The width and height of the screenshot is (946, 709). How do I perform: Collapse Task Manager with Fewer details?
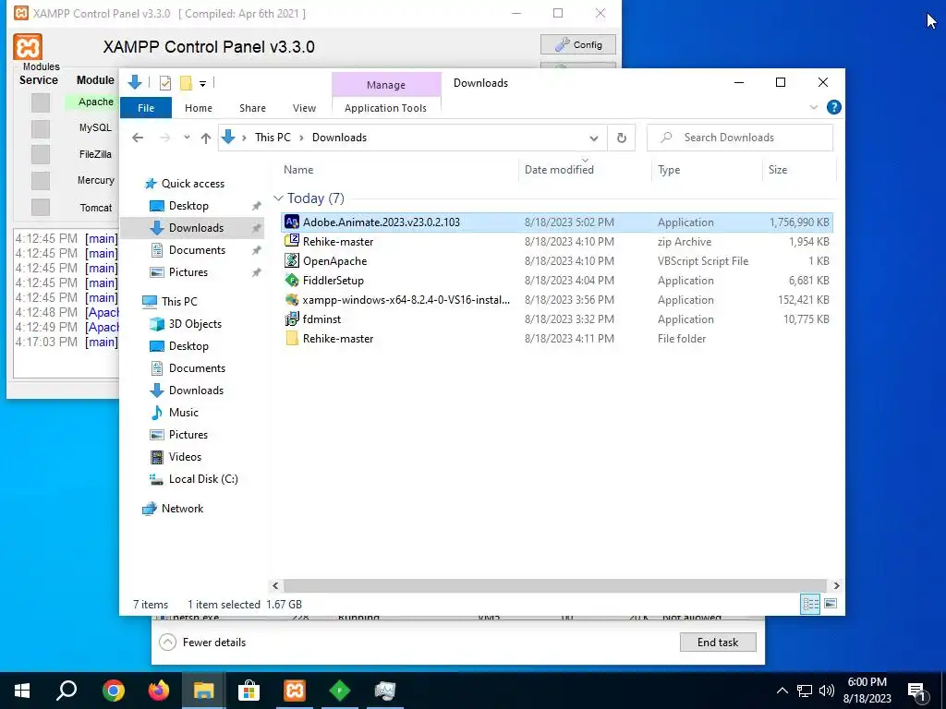tap(202, 643)
